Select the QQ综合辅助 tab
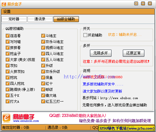Screen dimensions: 156x132 66,19
